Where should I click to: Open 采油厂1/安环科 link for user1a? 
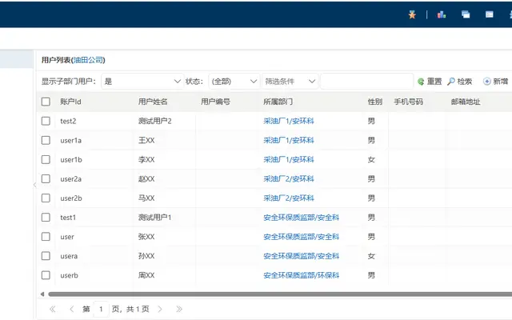(x=289, y=141)
